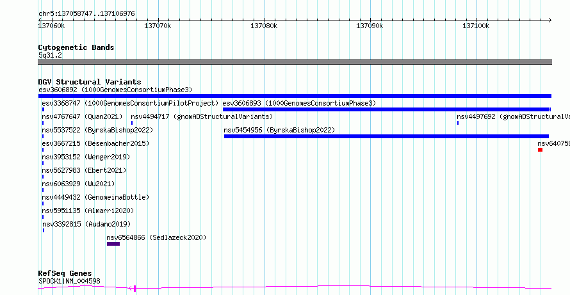Open the nsv6564866 (Sedlazeck2020) label
The image size is (570, 295).
(156, 237)
